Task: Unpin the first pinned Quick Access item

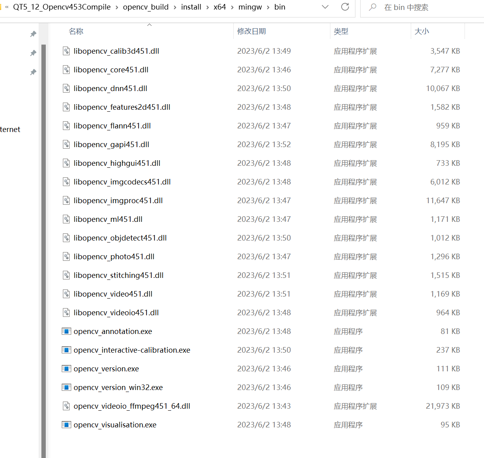Action: (x=33, y=34)
